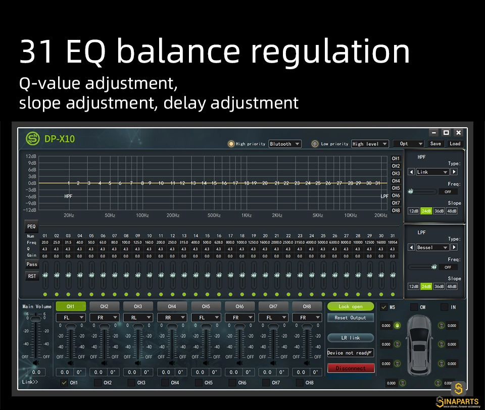Open Device not ready dropdown
This screenshot has height=410, width=485.
(x=351, y=353)
